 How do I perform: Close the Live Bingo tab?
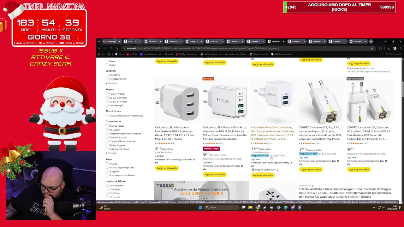[x=119, y=41]
